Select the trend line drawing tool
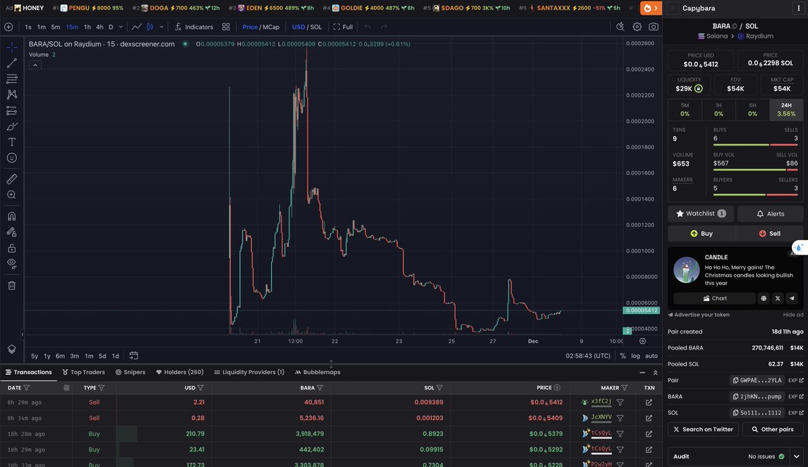The height and width of the screenshot is (467, 808). click(11, 63)
